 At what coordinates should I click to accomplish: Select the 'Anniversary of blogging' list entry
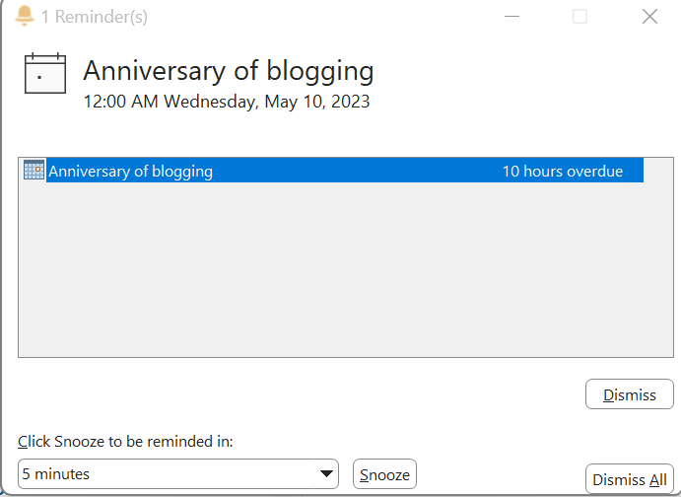(x=130, y=171)
